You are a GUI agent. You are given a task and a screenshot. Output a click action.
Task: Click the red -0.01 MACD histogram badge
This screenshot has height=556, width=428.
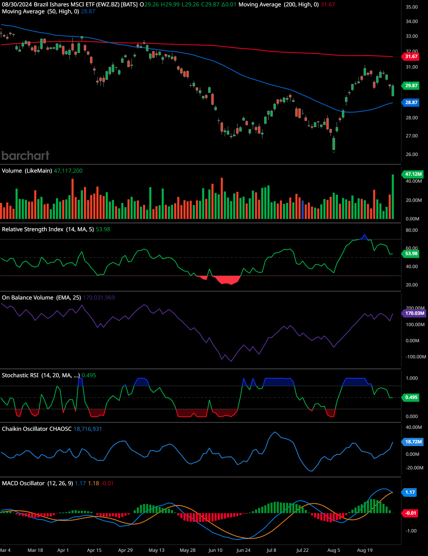(410, 513)
